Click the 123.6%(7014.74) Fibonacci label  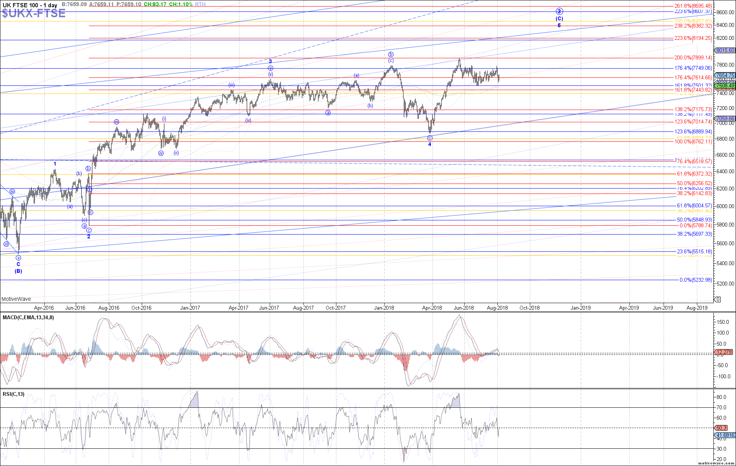click(x=693, y=122)
